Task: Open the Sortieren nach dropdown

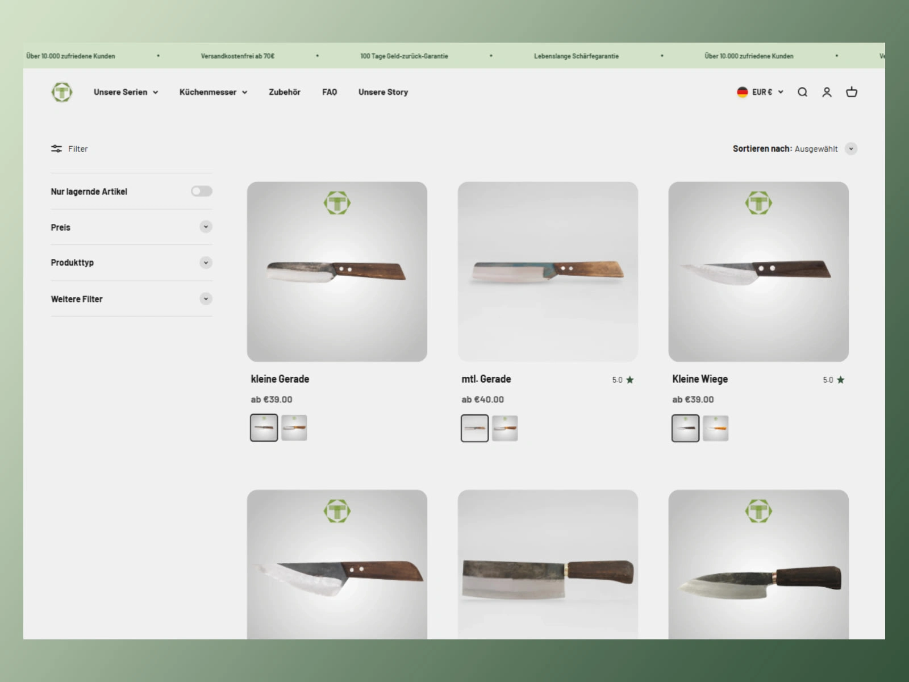Action: tap(795, 149)
